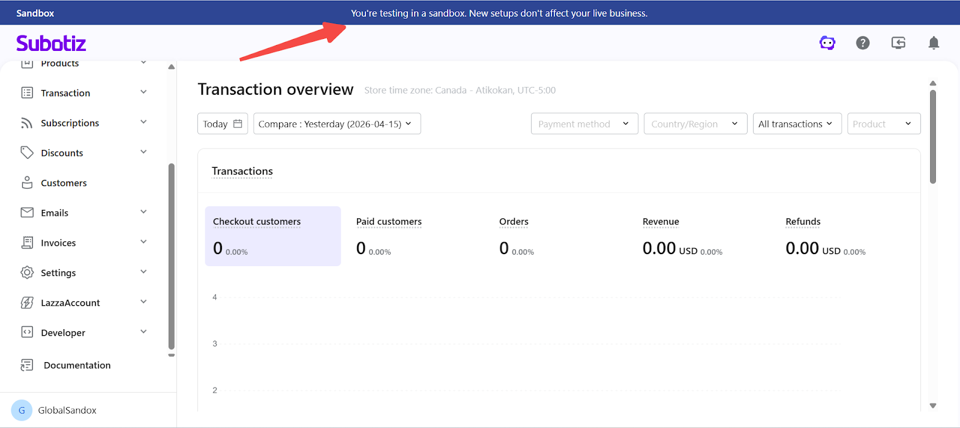
Task: Expand the Subscriptions sidebar section
Action: (x=143, y=122)
